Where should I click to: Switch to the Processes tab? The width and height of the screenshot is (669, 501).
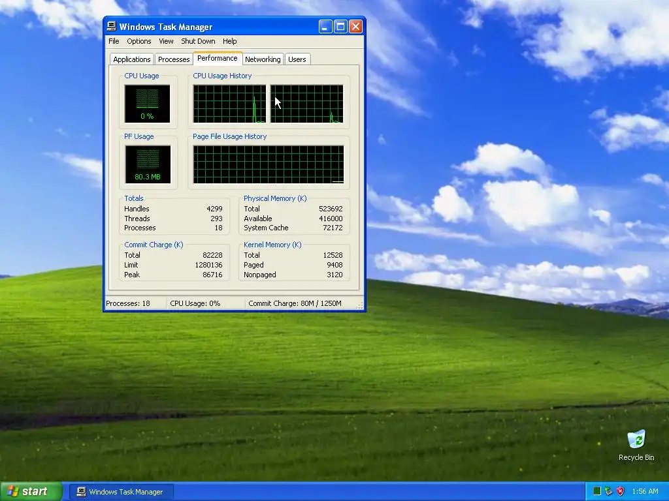[174, 59]
